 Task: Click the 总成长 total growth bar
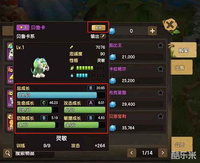61,95
